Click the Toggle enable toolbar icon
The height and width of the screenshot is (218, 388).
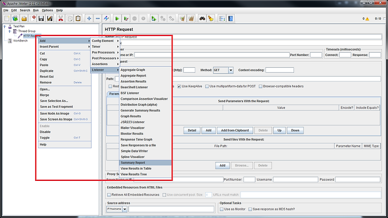click(106, 18)
